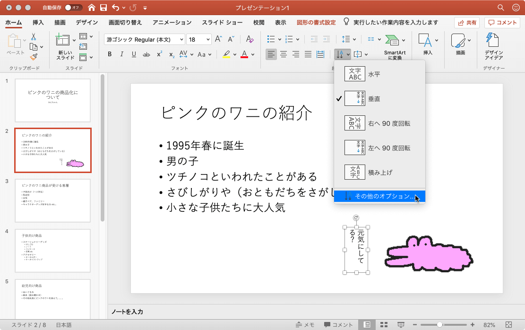Adjust the zoom slider in status bar
The height and width of the screenshot is (330, 525).
(439, 325)
